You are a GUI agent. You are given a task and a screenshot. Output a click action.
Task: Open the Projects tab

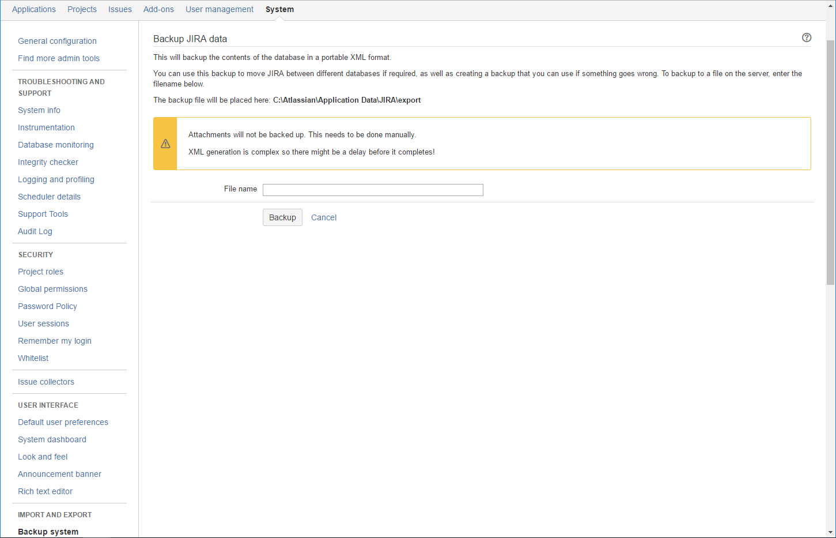(82, 9)
